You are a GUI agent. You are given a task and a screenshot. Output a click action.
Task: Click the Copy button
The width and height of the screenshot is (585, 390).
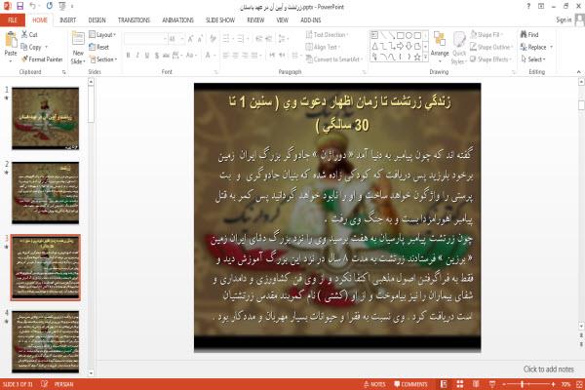point(31,47)
